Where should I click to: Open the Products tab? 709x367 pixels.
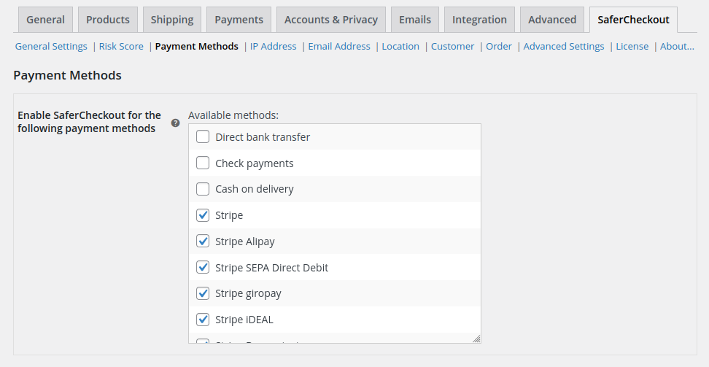108,20
